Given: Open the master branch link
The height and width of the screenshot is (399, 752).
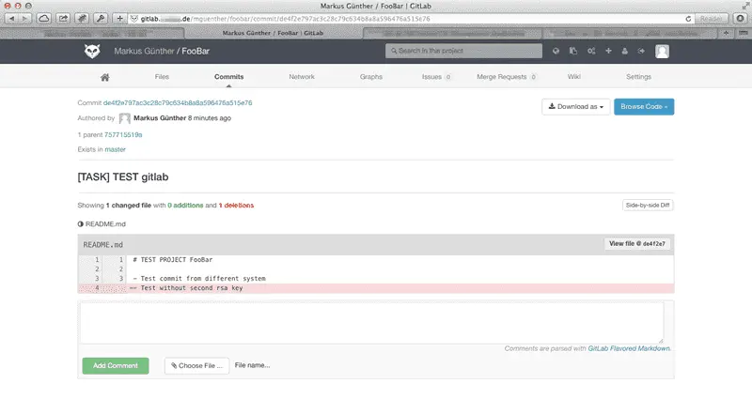Looking at the screenshot, I should [115, 149].
